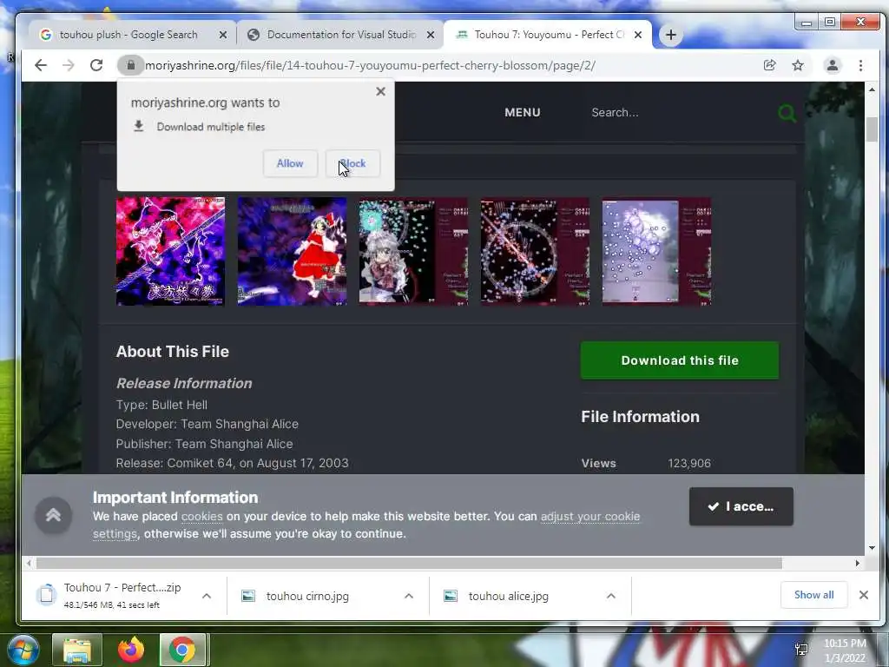
Task: Open the silver-haired maid screenshot thumbnail
Action: [x=413, y=251]
